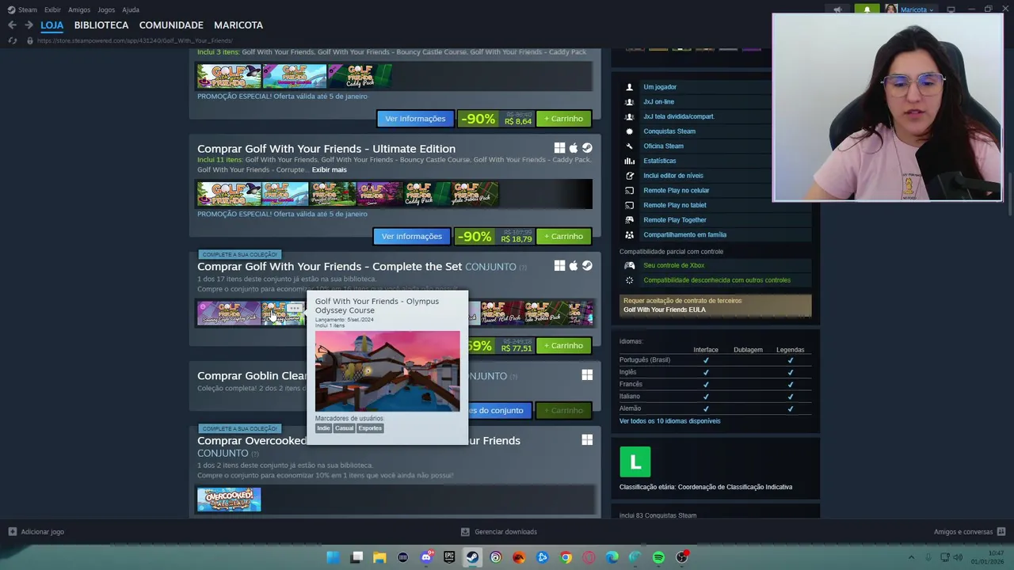
Task: Go forward with the right arrow
Action: pos(29,25)
